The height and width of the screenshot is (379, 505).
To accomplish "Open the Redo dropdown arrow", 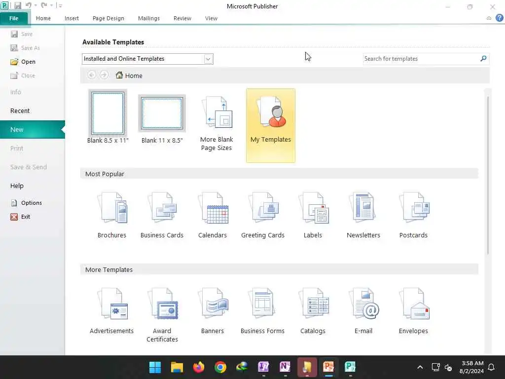I will pos(51,5).
